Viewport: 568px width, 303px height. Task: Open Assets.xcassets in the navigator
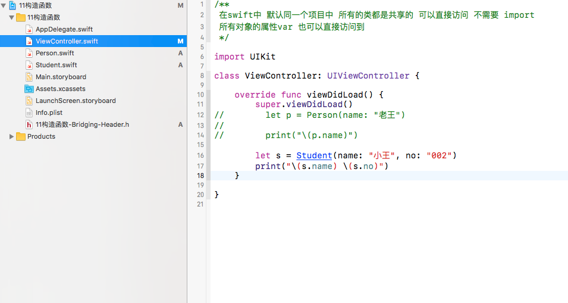pyautogui.click(x=61, y=89)
